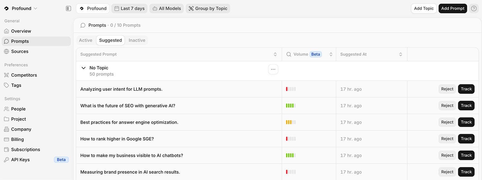Track 'How to make my business visible' prompt

(466, 155)
